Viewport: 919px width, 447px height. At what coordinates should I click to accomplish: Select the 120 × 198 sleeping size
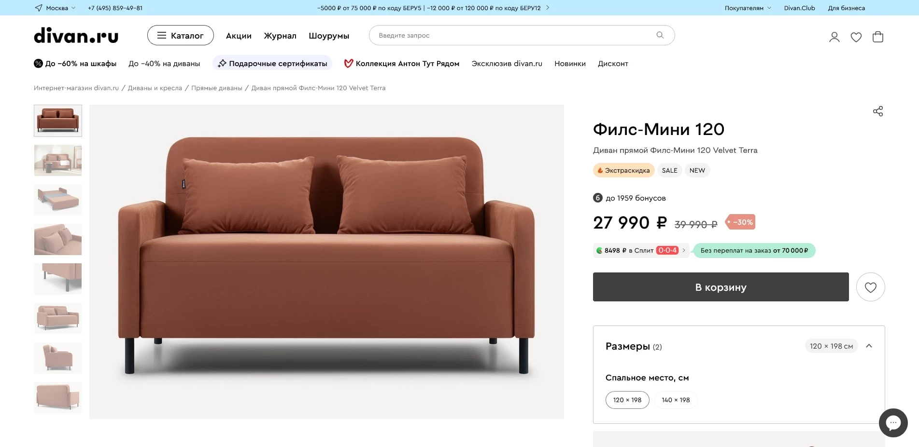627,400
